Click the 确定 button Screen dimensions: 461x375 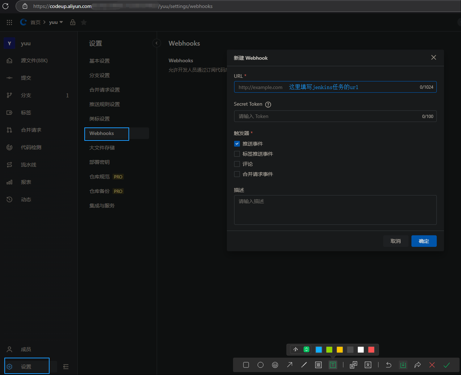coord(424,241)
